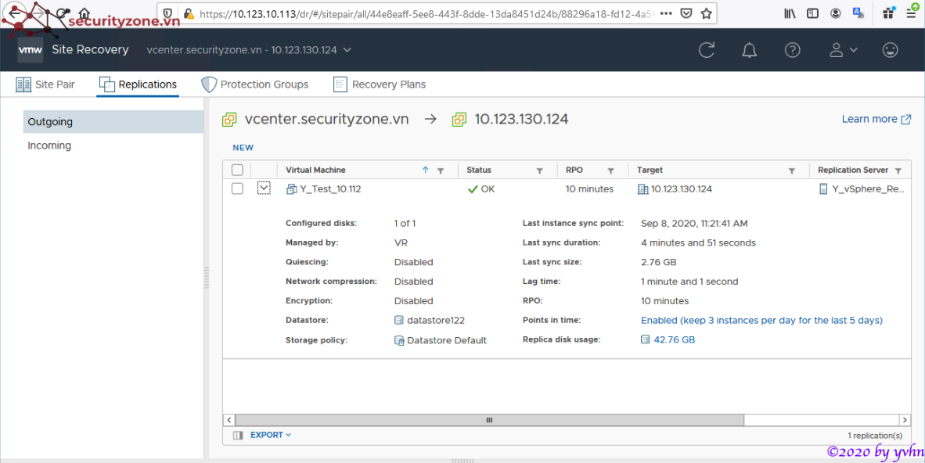The width and height of the screenshot is (925, 463).
Task: Open the Points in time Enabled link
Action: pyautogui.click(x=761, y=320)
